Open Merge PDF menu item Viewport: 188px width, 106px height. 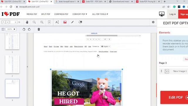click(32, 14)
